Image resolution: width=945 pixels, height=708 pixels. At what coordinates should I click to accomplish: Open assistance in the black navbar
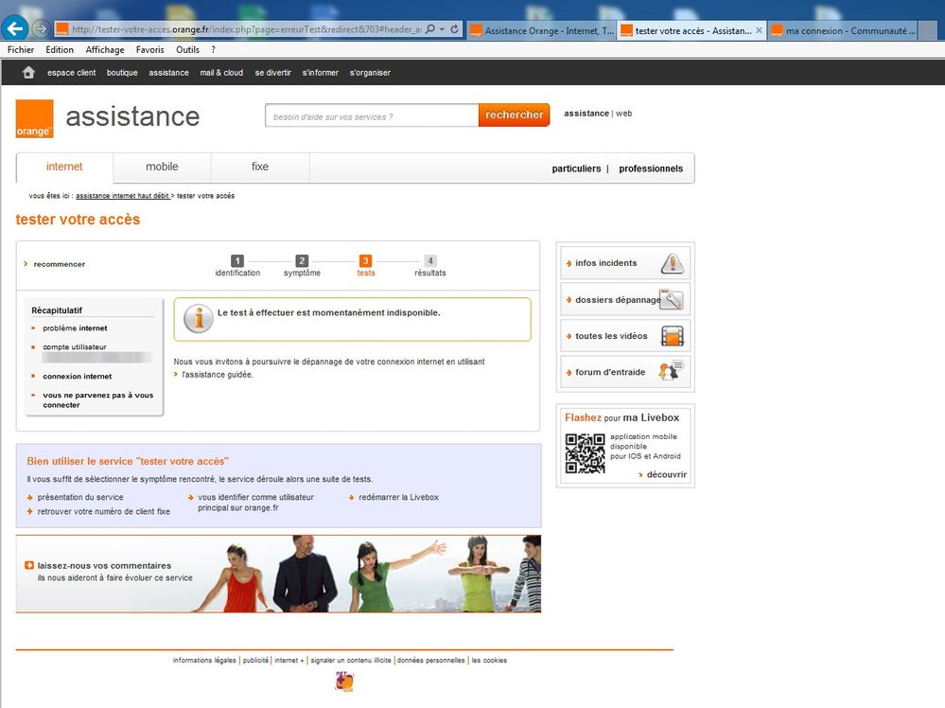click(168, 73)
